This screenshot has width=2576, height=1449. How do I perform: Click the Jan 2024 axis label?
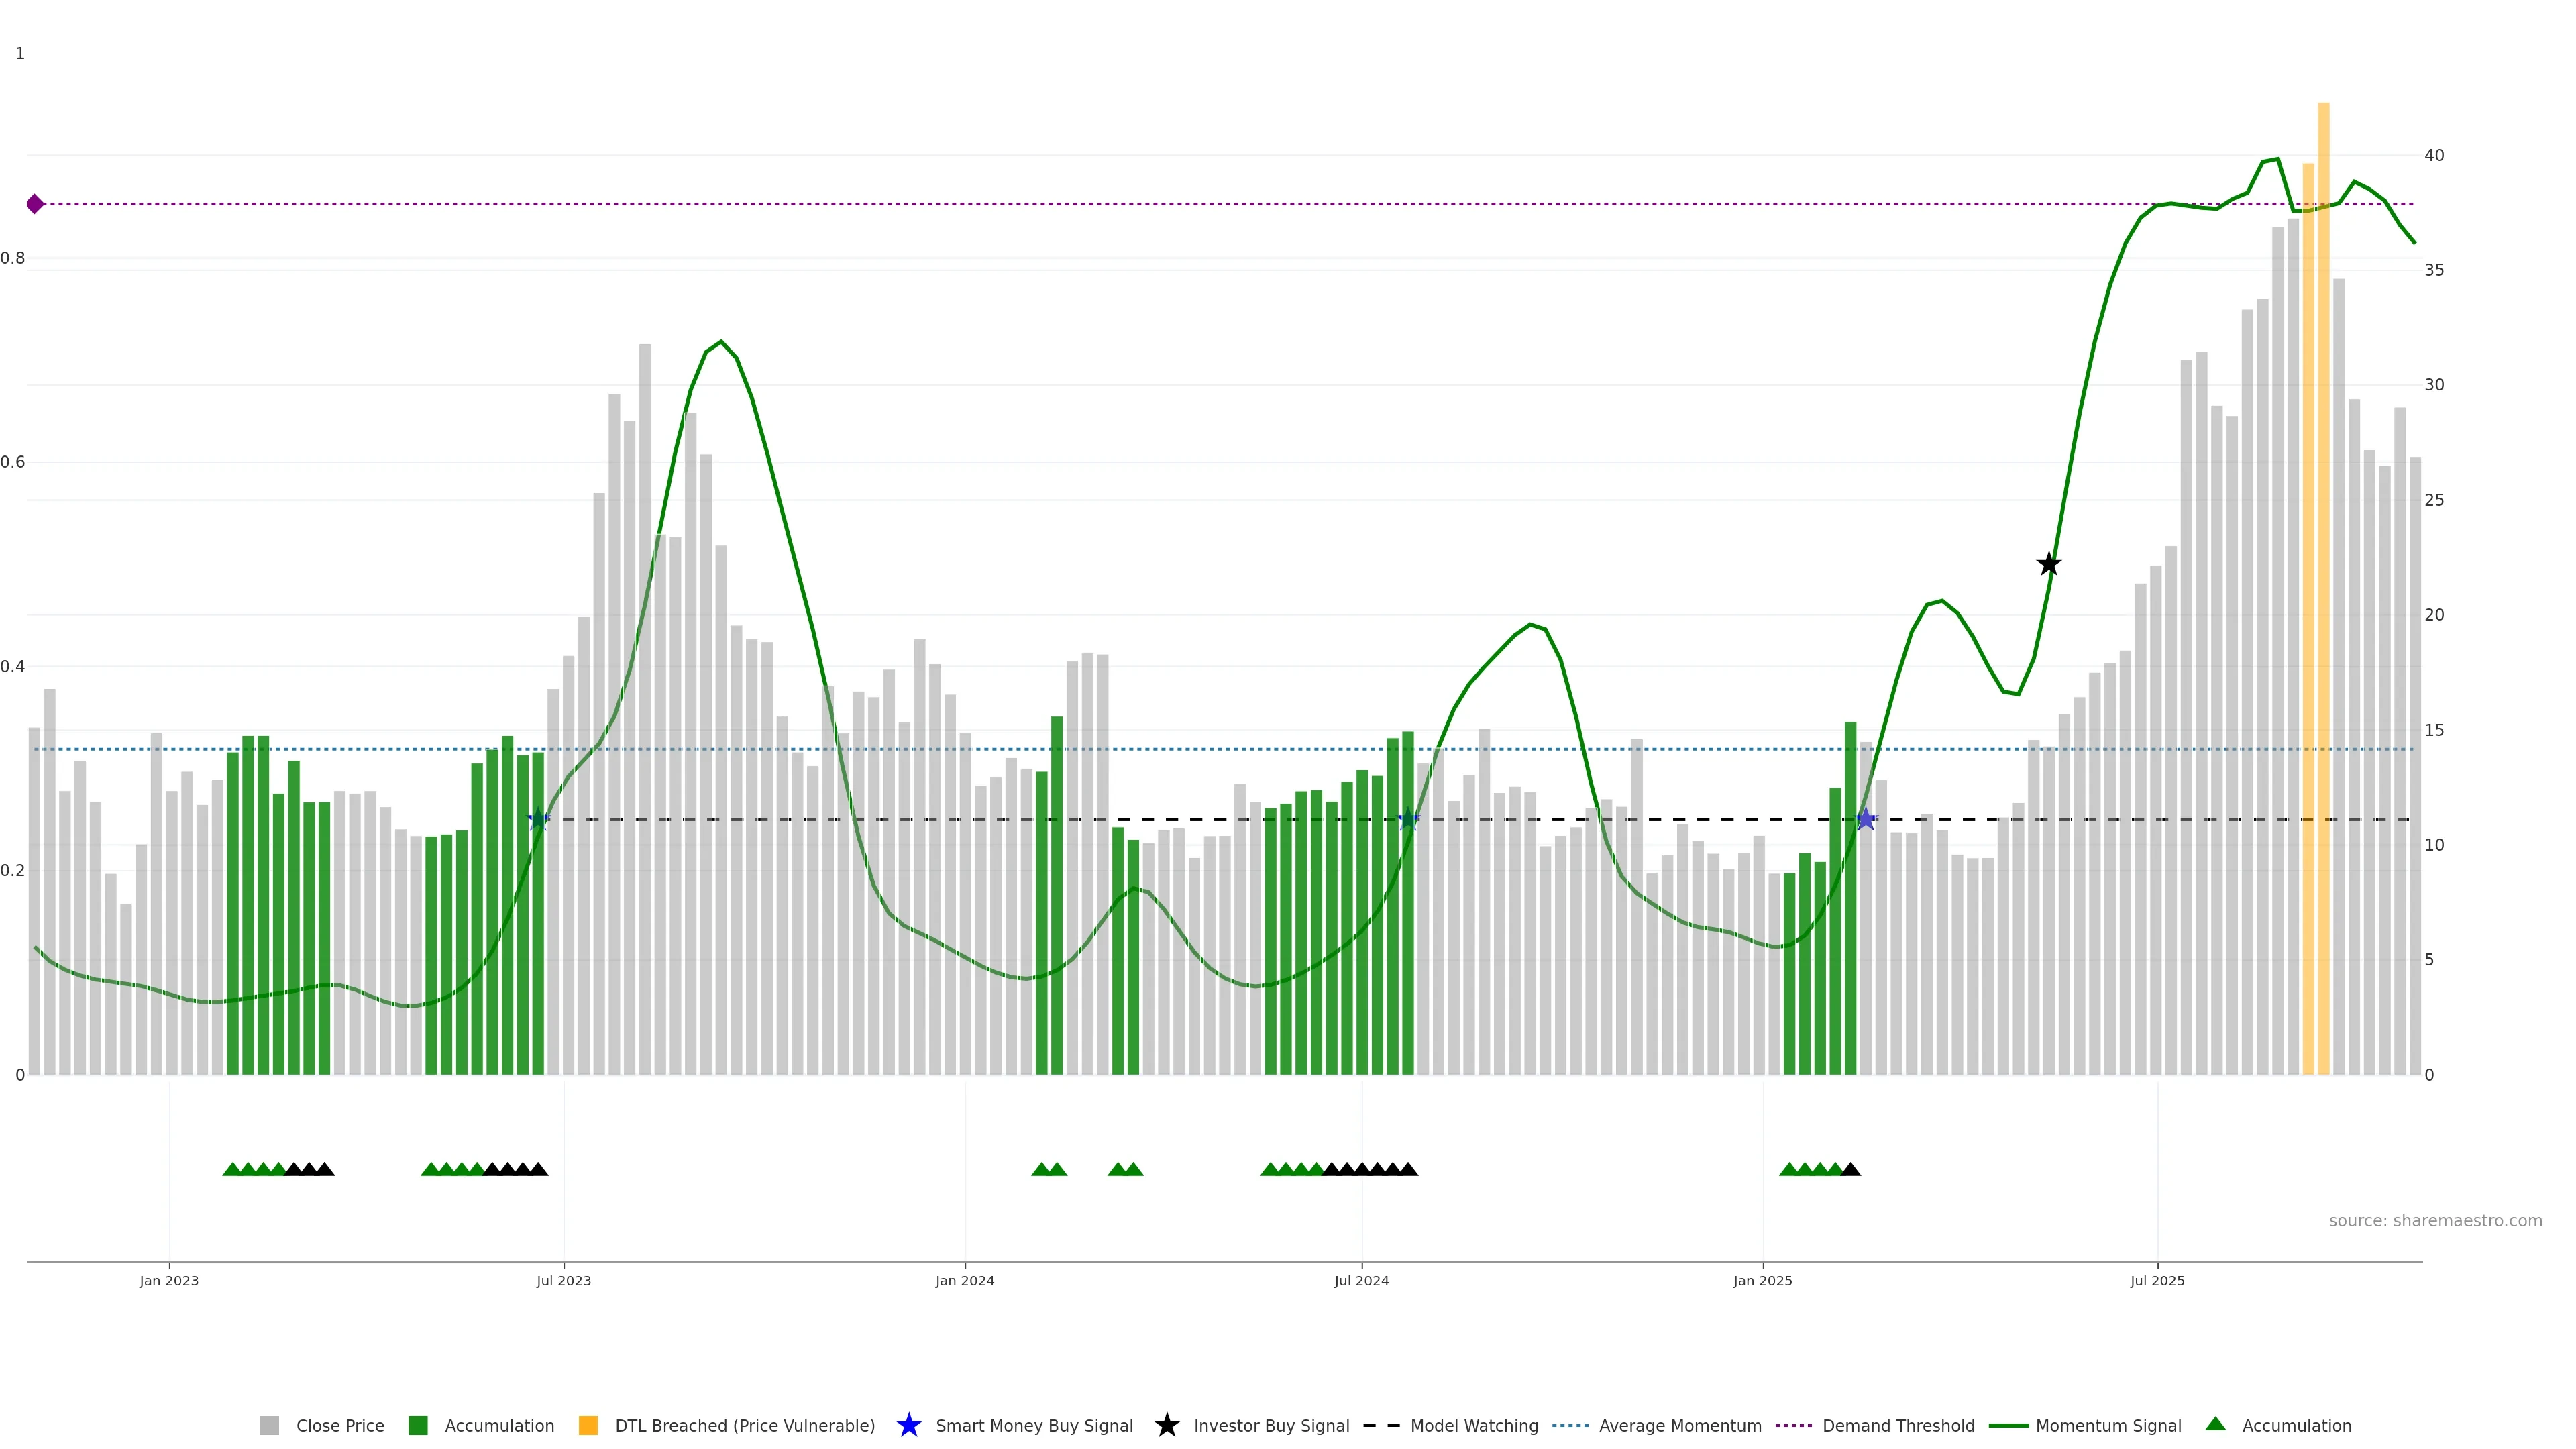coord(964,1280)
